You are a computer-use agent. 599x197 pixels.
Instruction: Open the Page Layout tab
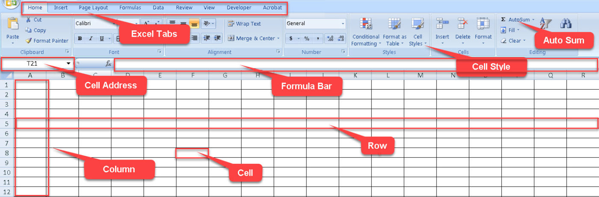(x=93, y=8)
